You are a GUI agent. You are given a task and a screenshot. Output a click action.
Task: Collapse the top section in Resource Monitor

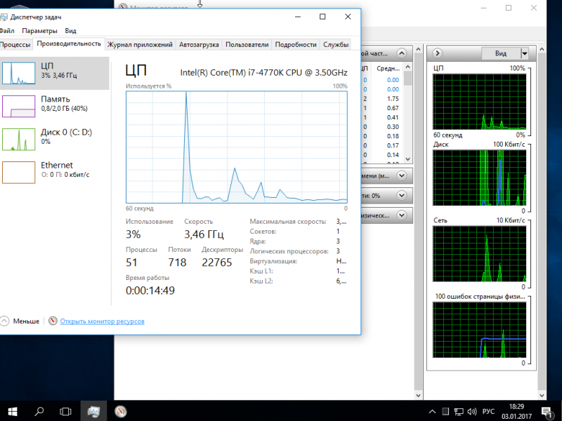click(x=402, y=54)
